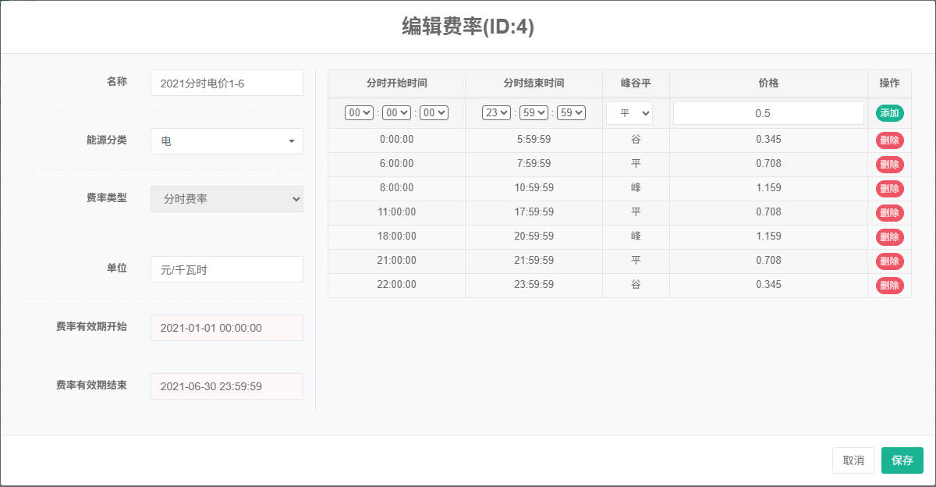Screen dimensions: 936x487
Task: Delete the 22:00:00 valley rate row
Action: click(x=889, y=286)
